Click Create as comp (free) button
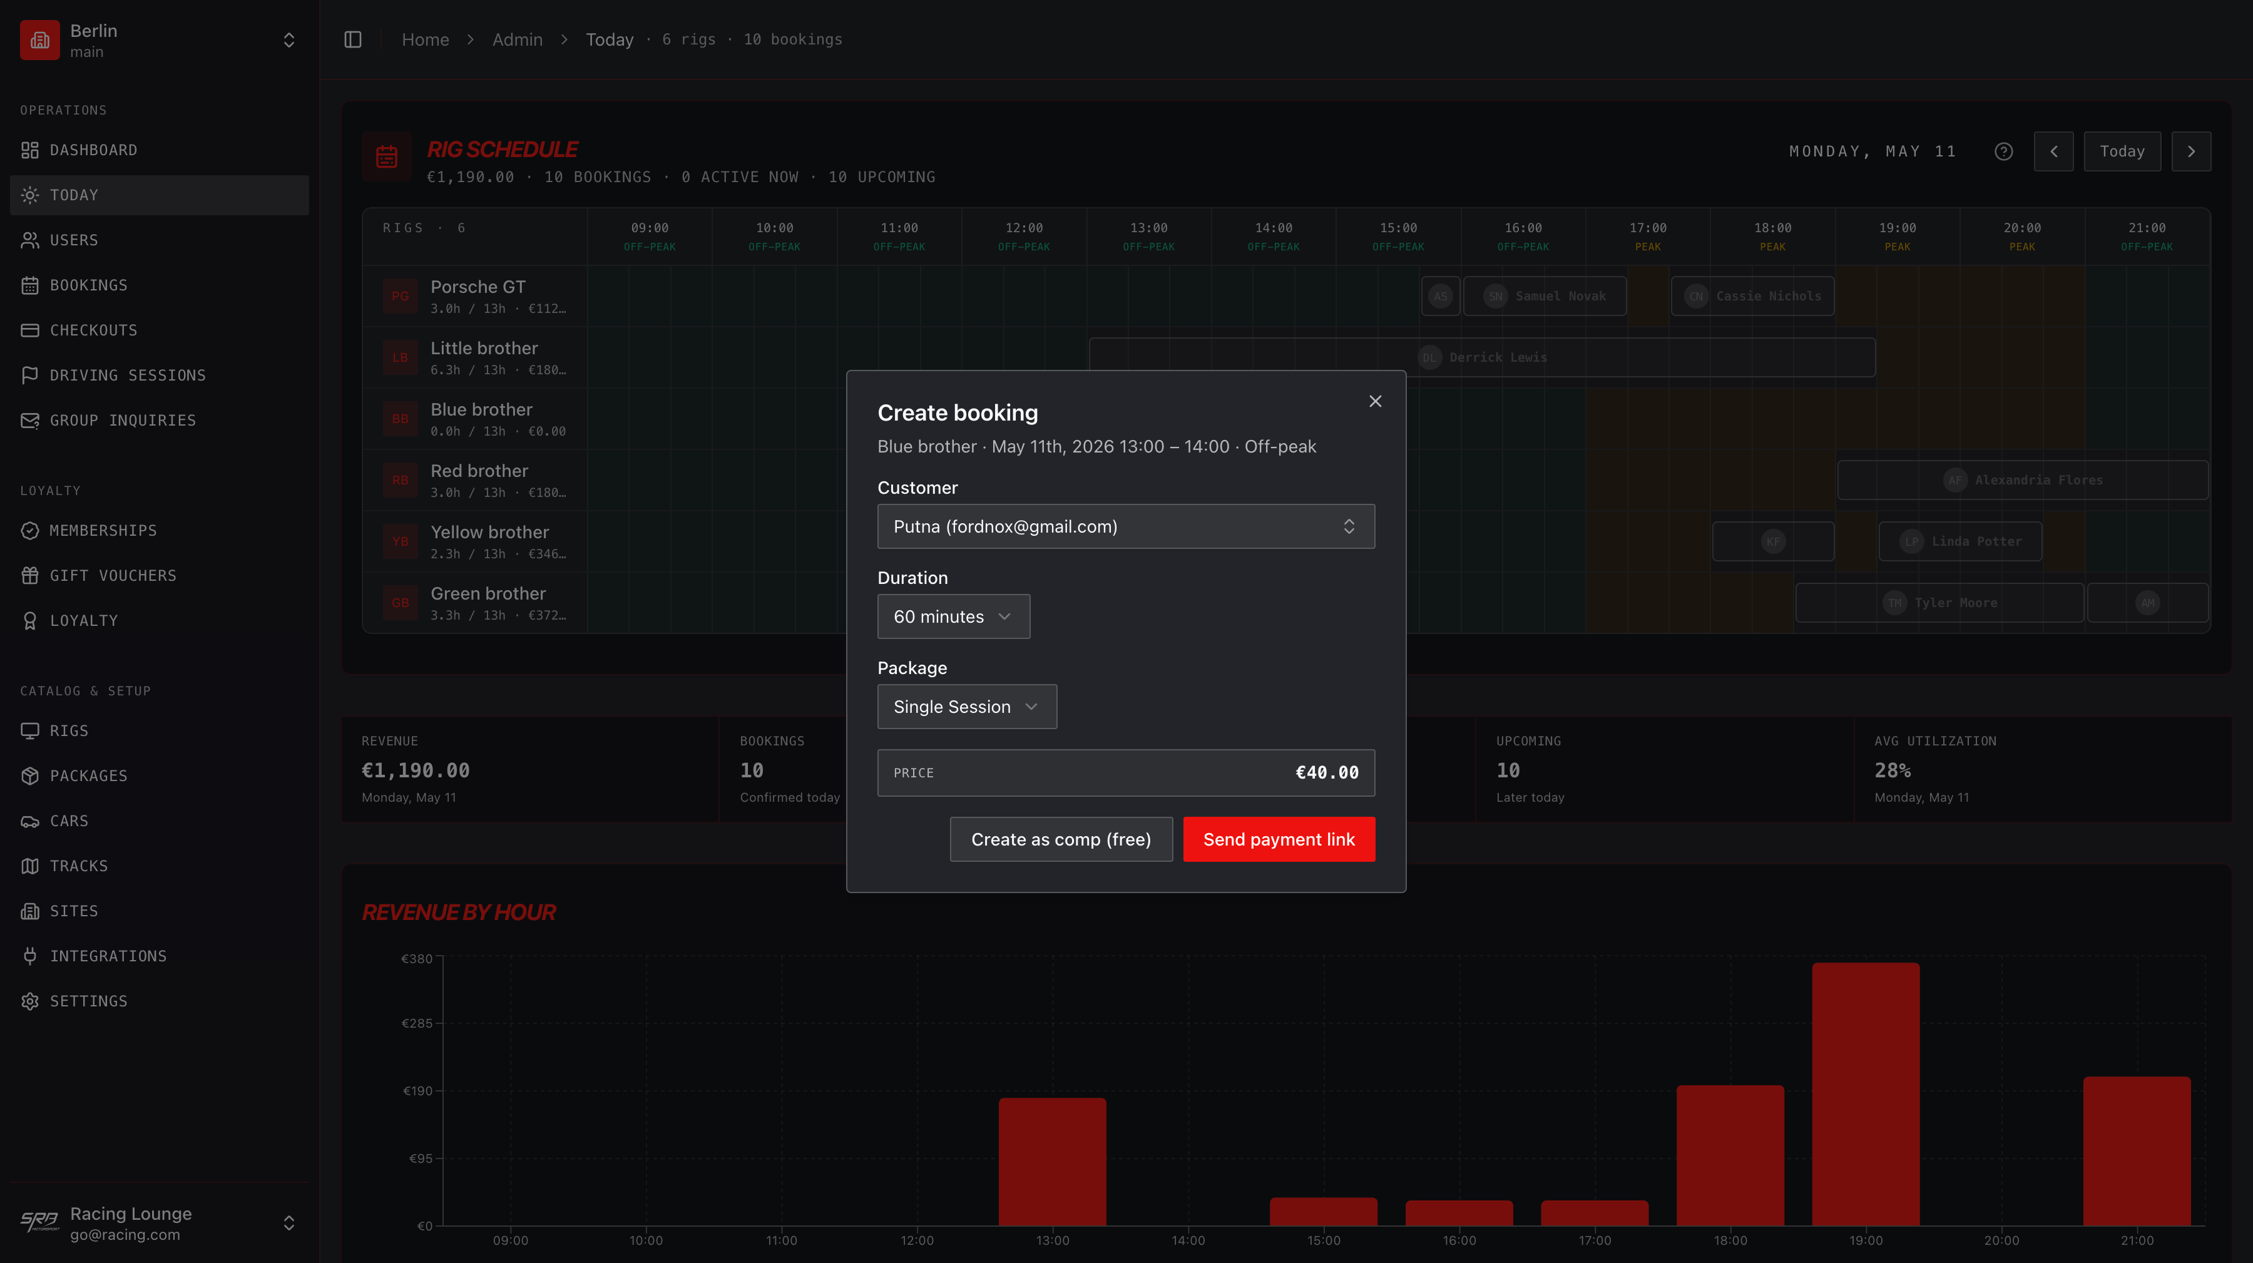 1061,840
